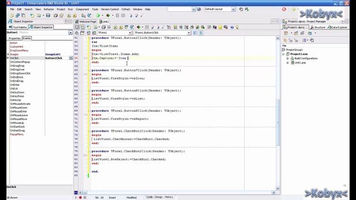Select ProjectGroup1 in Project Manager

pos(294,49)
